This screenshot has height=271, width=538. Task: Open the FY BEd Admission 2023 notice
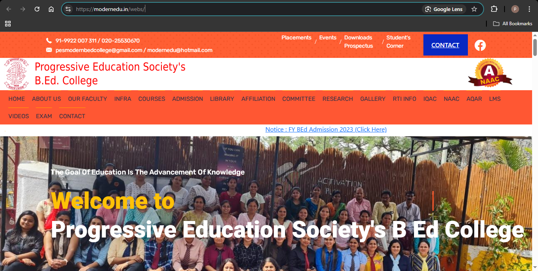(326, 129)
